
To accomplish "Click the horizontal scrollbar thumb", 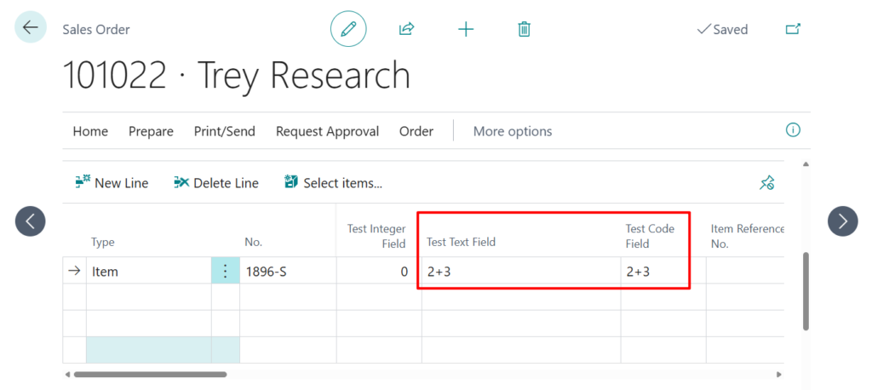I will click(x=149, y=374).
